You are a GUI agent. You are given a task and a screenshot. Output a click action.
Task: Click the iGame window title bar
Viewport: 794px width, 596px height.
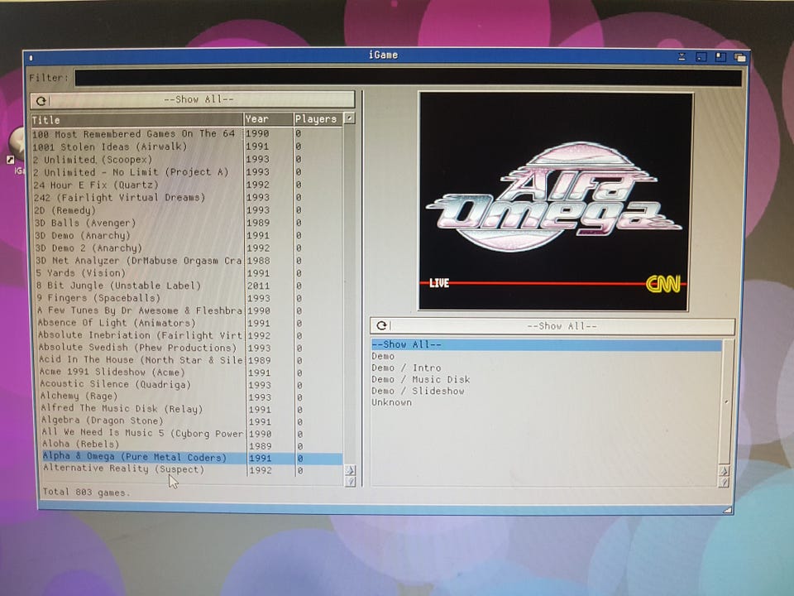(383, 55)
